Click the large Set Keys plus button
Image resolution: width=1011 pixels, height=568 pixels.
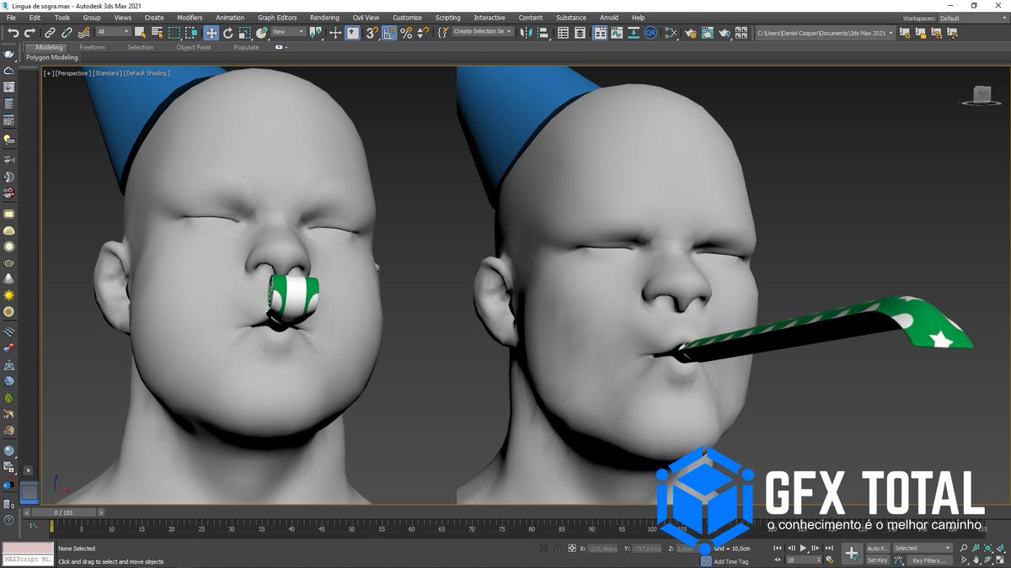pos(853,554)
